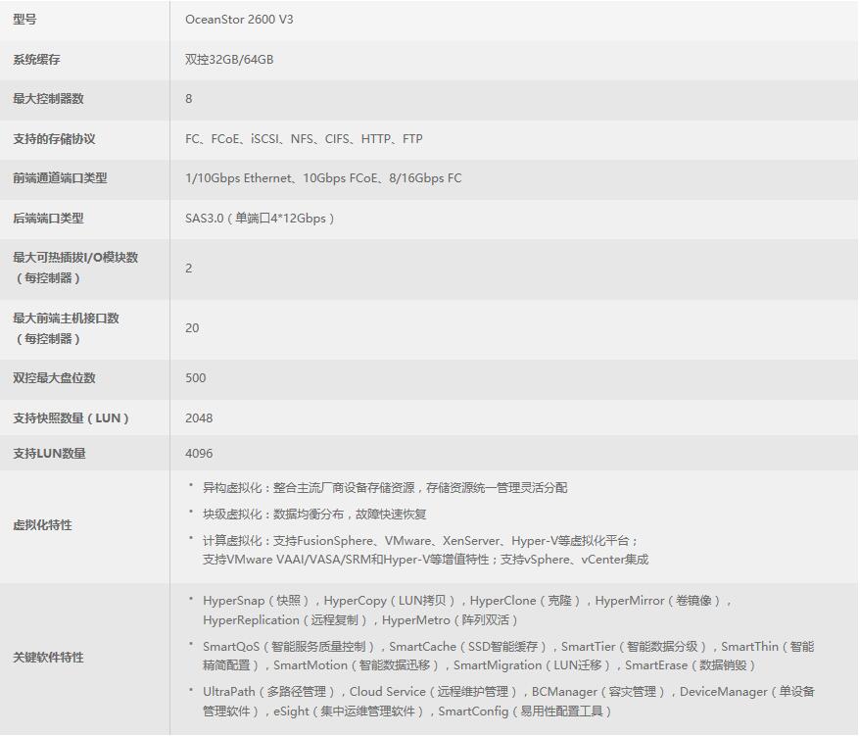This screenshot has height=736, width=860.
Task: Select the '前端通道端口类型' label
Action: [61, 178]
